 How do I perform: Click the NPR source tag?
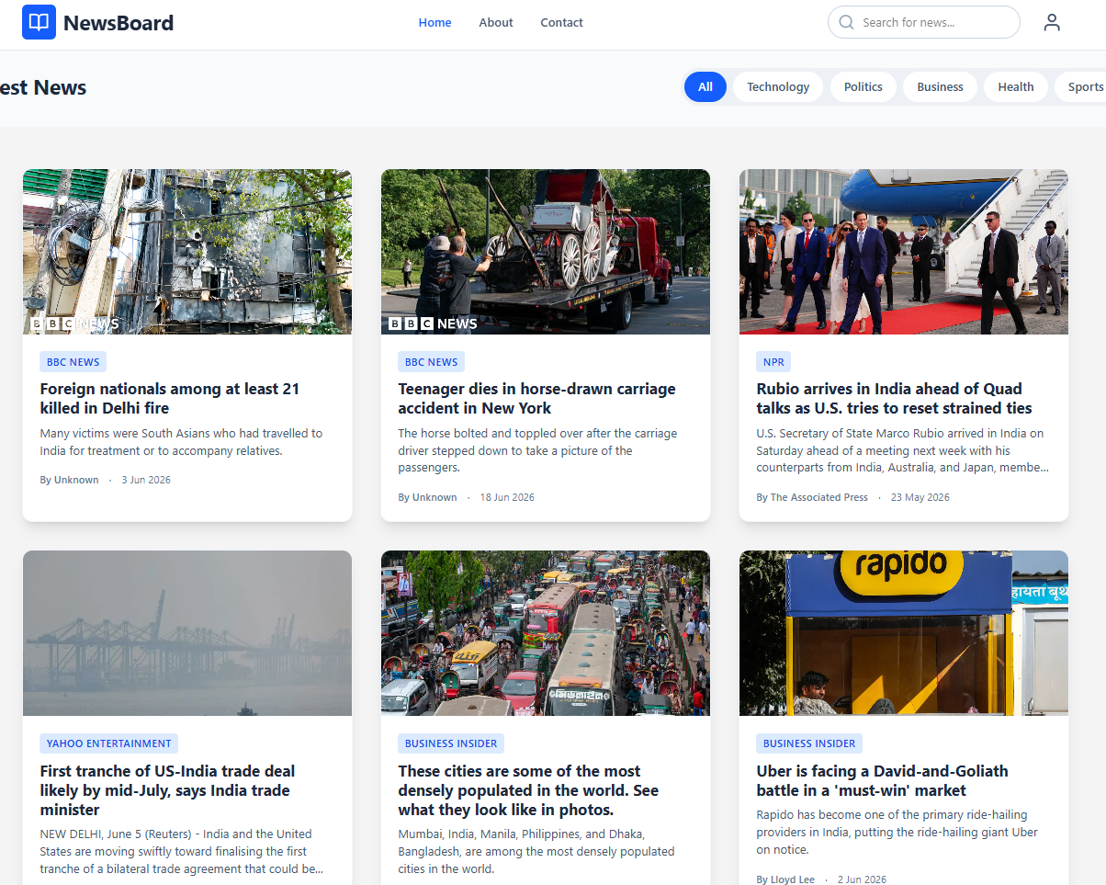tap(773, 362)
